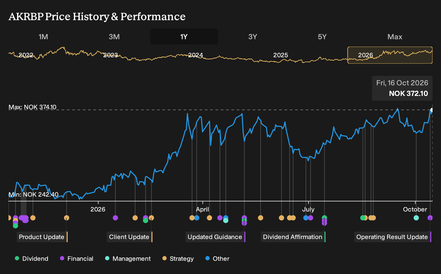Click the teal Management marker after April
This screenshot has width=441, height=274.
pyautogui.click(x=226, y=220)
